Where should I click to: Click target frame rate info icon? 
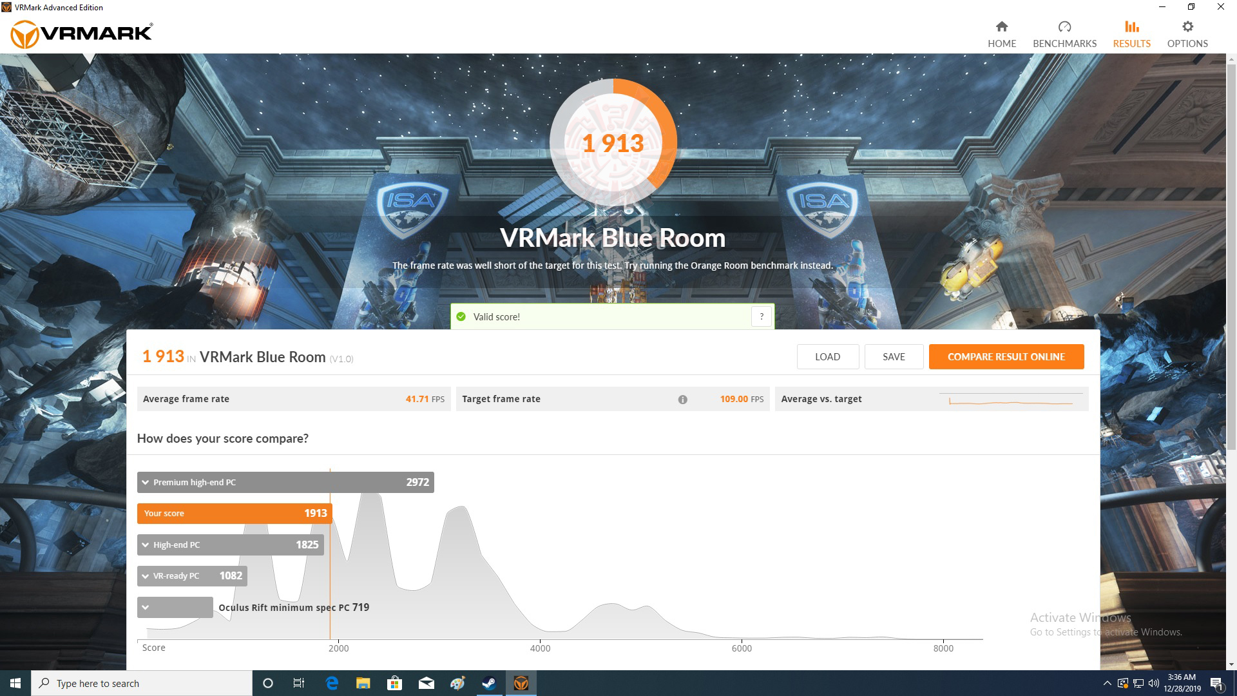tap(682, 400)
